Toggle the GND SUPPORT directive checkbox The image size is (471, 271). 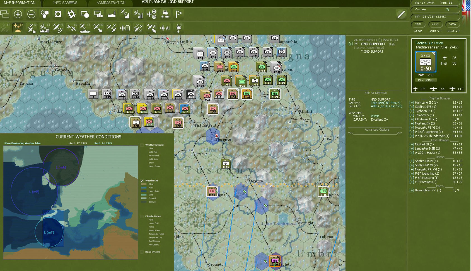tap(356, 44)
